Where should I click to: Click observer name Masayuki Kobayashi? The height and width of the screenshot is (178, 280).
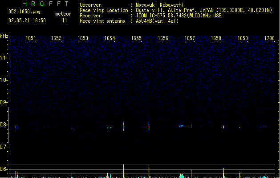[x=160, y=5]
